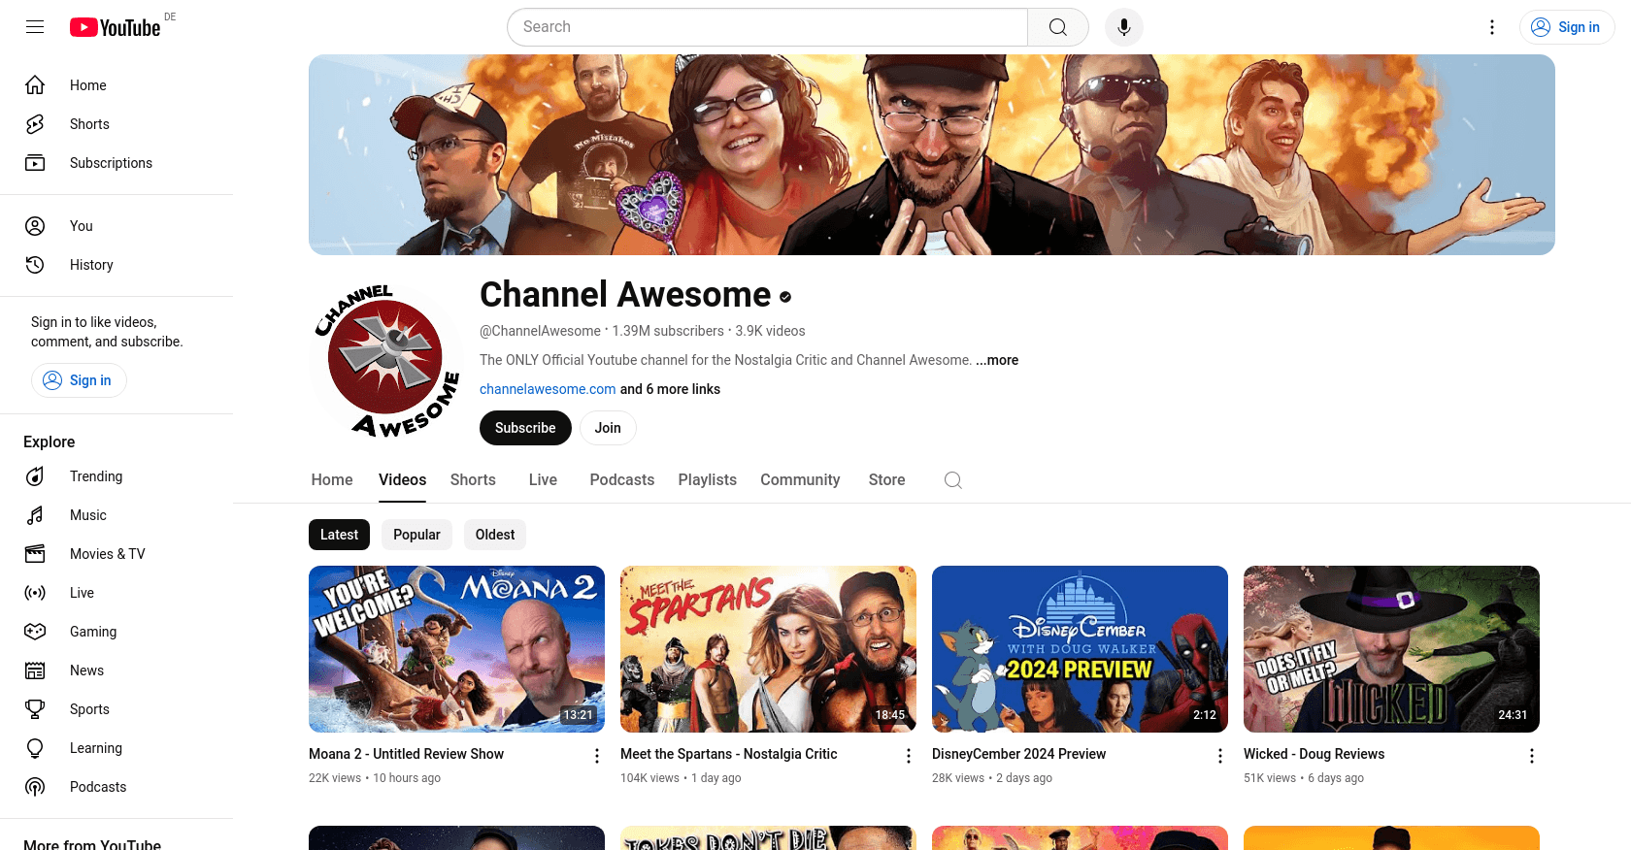Screen dimensions: 1631x850
Task: Subscribe to Channel Awesome
Action: pyautogui.click(x=525, y=428)
